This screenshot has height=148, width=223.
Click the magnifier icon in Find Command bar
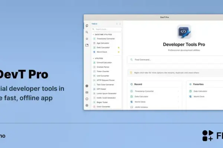132,60
